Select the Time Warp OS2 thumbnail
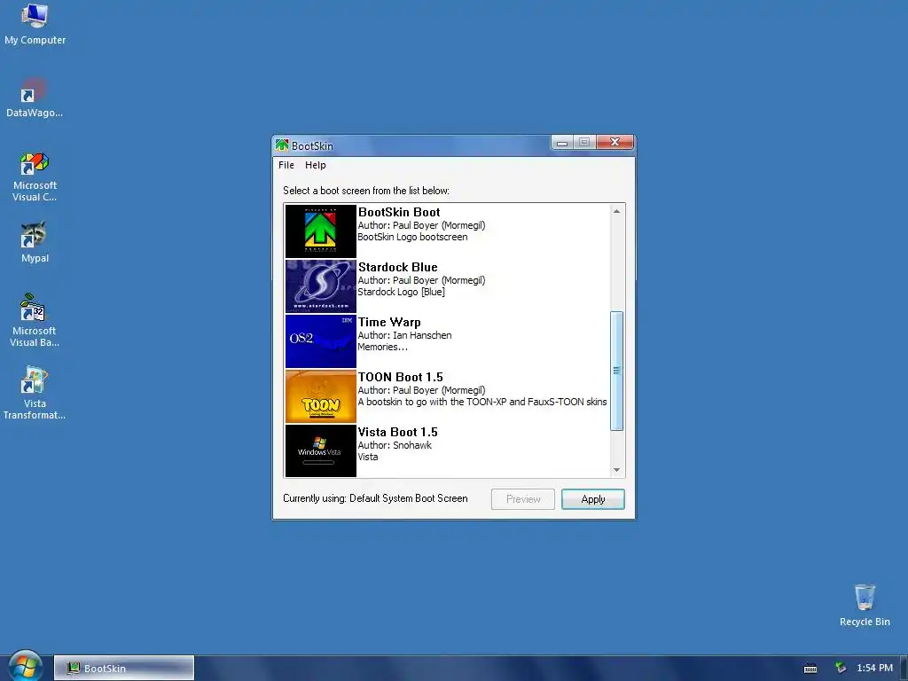Viewport: 908px width, 681px height. 320,341
